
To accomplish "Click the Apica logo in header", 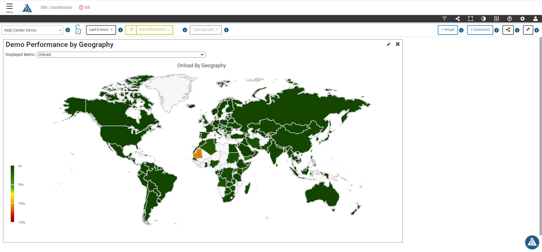I will 27,8.
